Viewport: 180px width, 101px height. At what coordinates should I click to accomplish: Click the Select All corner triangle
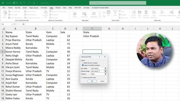(3, 29)
